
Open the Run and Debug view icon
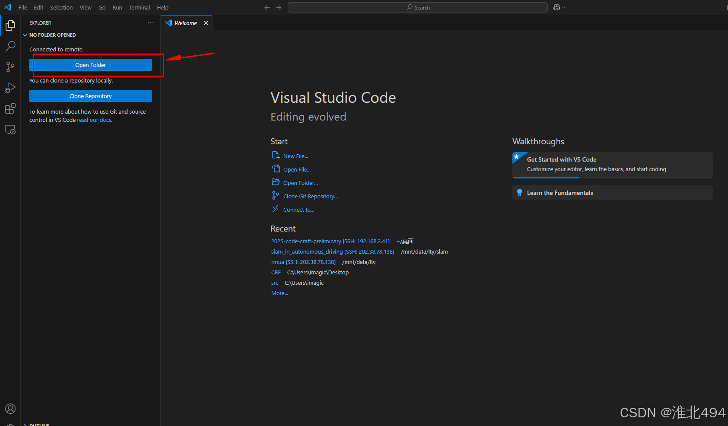(10, 88)
